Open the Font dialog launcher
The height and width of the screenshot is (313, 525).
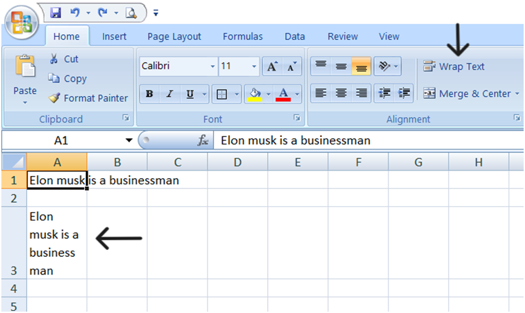(297, 118)
